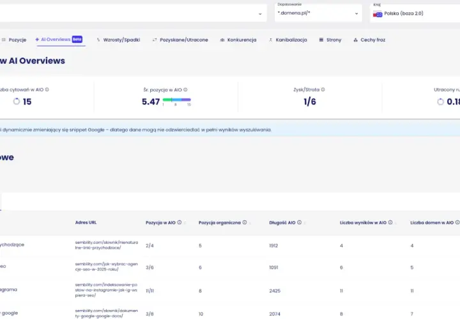Sort by the Adres URL column
This screenshot has height=319, width=460.
[86, 222]
